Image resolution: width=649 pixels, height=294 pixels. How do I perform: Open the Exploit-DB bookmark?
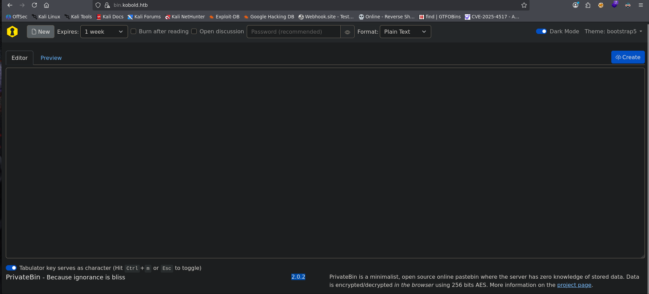(224, 17)
